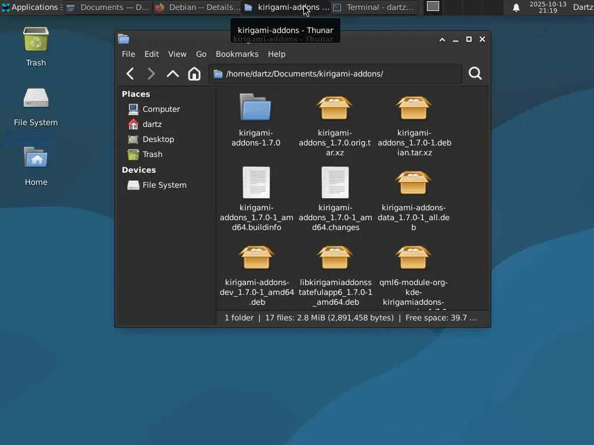The image size is (594, 445).
Task: Select kirigami-addons_1.7.0-1.debian.tar.xz archive icon
Action: pos(414,107)
